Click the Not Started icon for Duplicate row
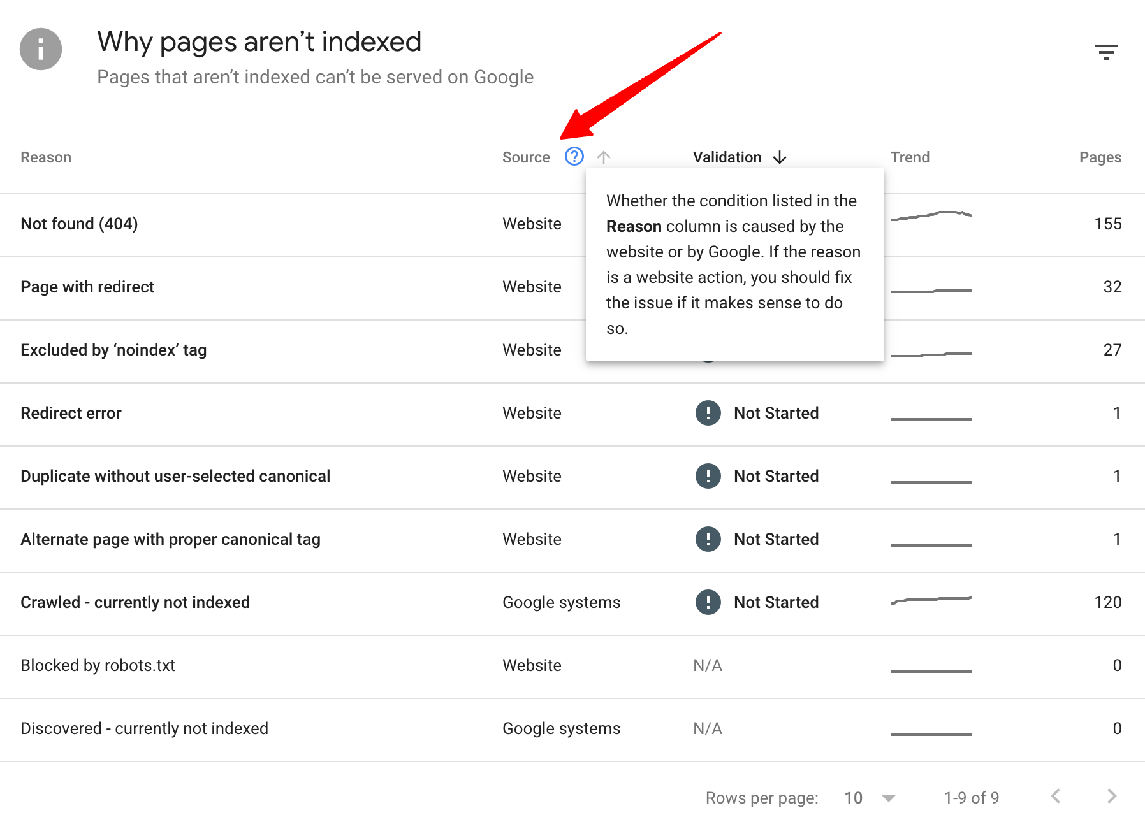 (707, 476)
